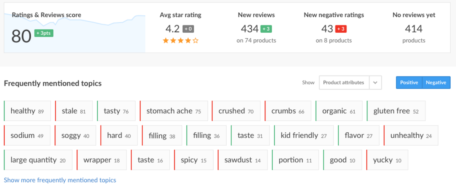Select the large quantity topic tag
Image resolution: width=456 pixels, height=193 pixels.
38,160
